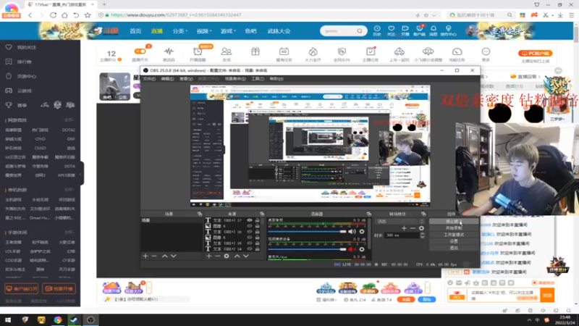The width and height of the screenshot is (579, 326).
Task: Toggle visibility of 文本 (GDI+) 16 source
Action: pos(250,232)
